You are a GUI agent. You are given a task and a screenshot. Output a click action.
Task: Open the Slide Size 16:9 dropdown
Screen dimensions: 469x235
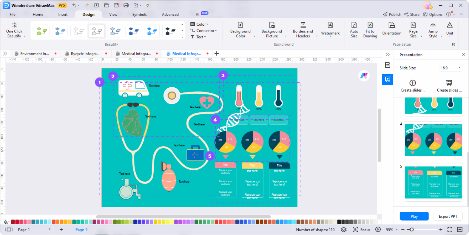click(x=451, y=68)
